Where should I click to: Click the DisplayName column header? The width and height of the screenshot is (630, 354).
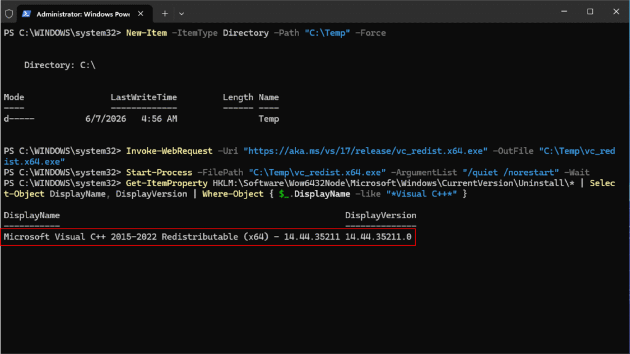32,216
